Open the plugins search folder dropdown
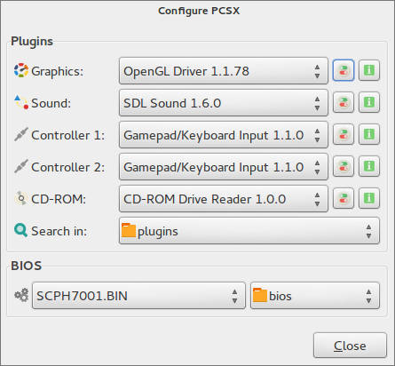395x366 pixels. tap(249, 231)
